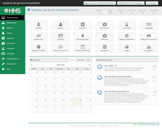Click Système de gestion hospitalière title
The width and height of the screenshot is (162, 129).
pyautogui.click(x=21, y=3)
